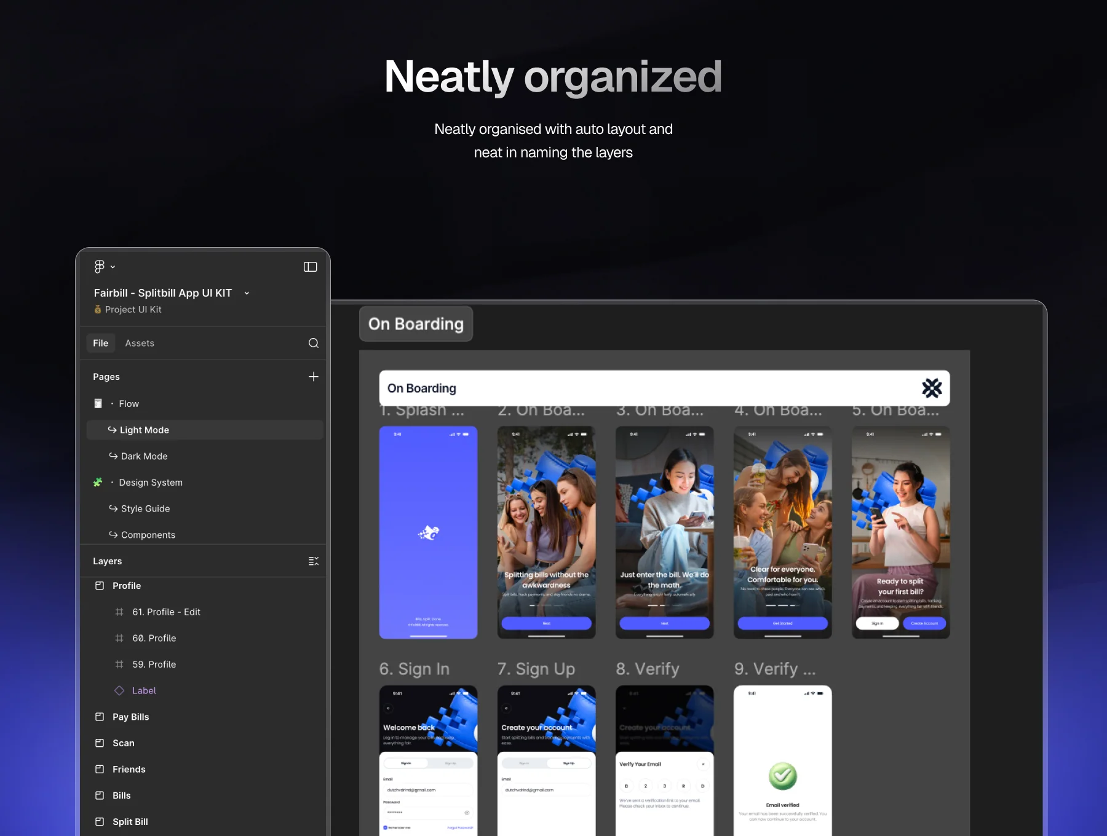The width and height of the screenshot is (1107, 836).
Task: Click the Layers panel header
Action: click(108, 561)
